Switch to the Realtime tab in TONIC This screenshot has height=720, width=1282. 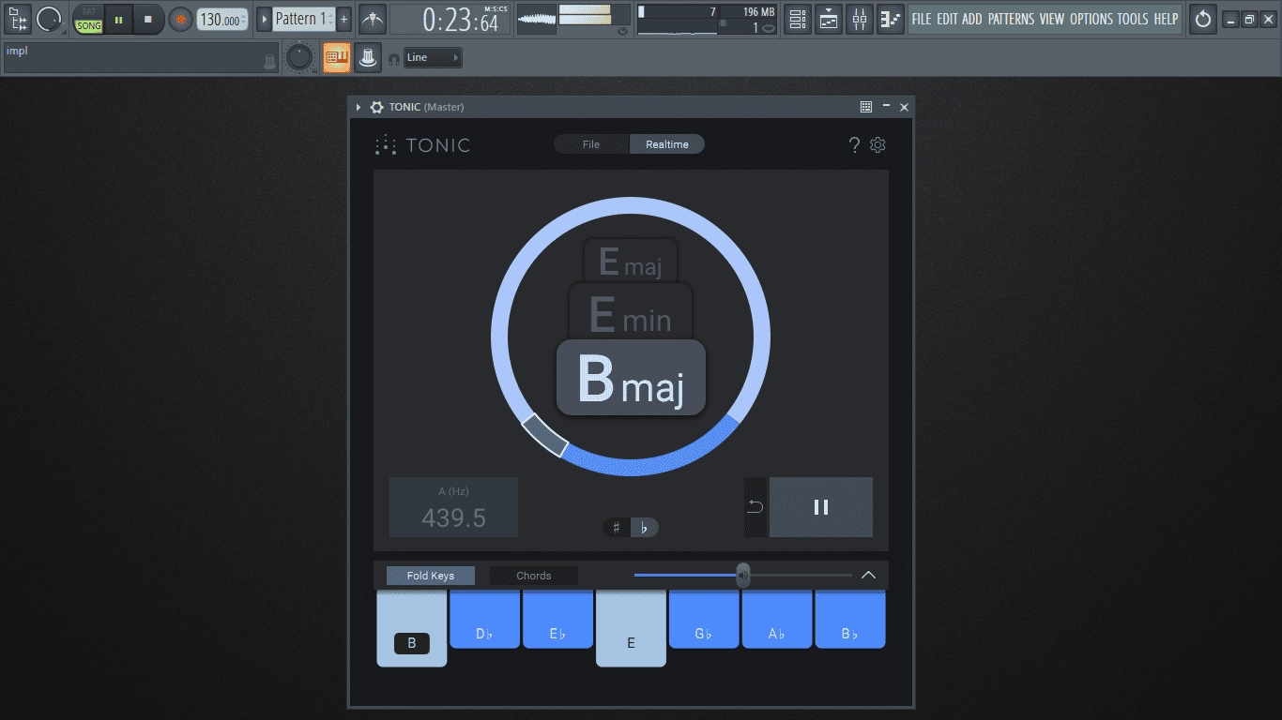pos(667,144)
